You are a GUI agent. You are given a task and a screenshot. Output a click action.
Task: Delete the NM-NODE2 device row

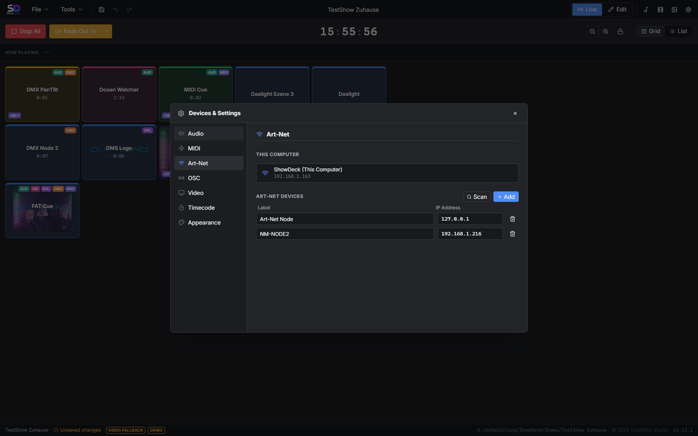tap(513, 234)
